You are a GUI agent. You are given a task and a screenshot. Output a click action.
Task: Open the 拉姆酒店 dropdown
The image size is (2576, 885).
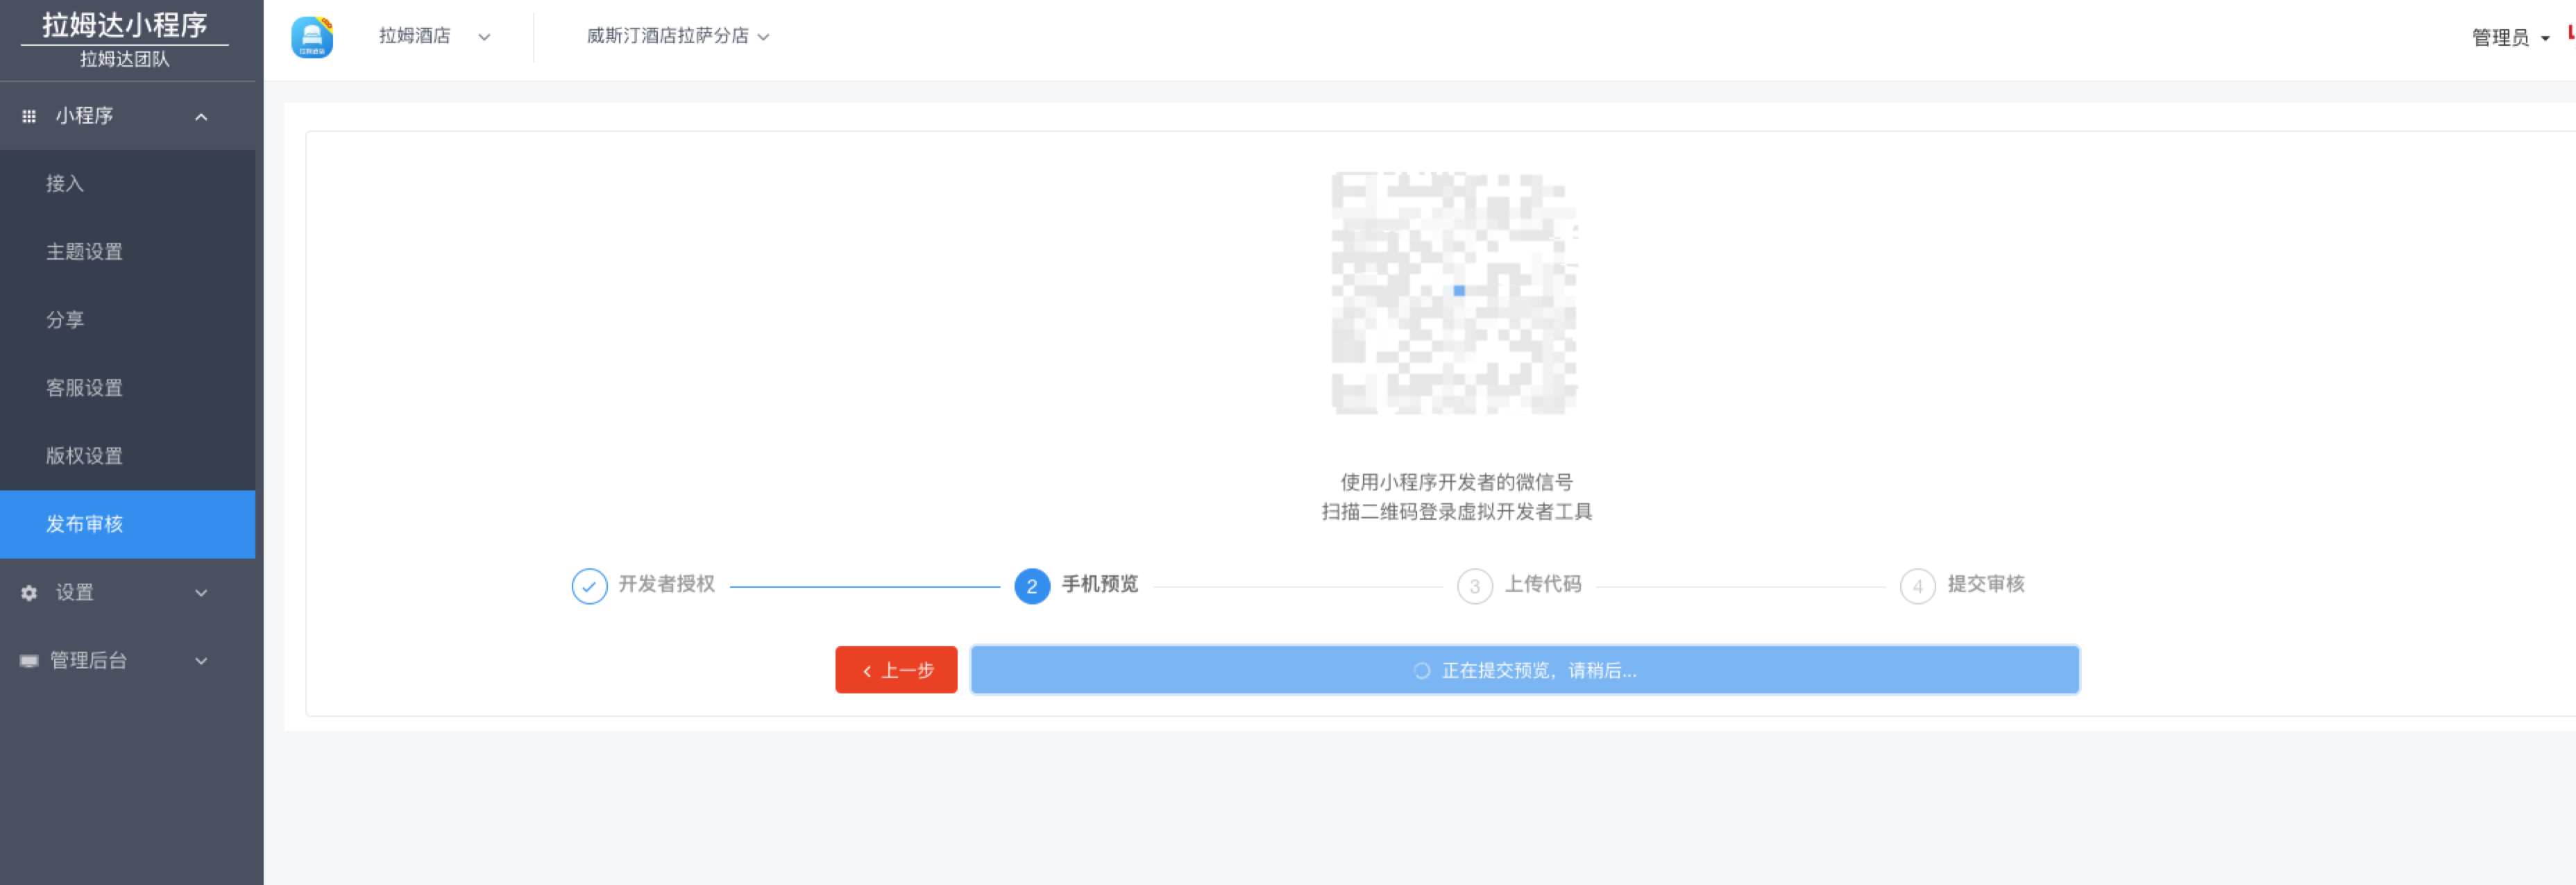coord(434,36)
